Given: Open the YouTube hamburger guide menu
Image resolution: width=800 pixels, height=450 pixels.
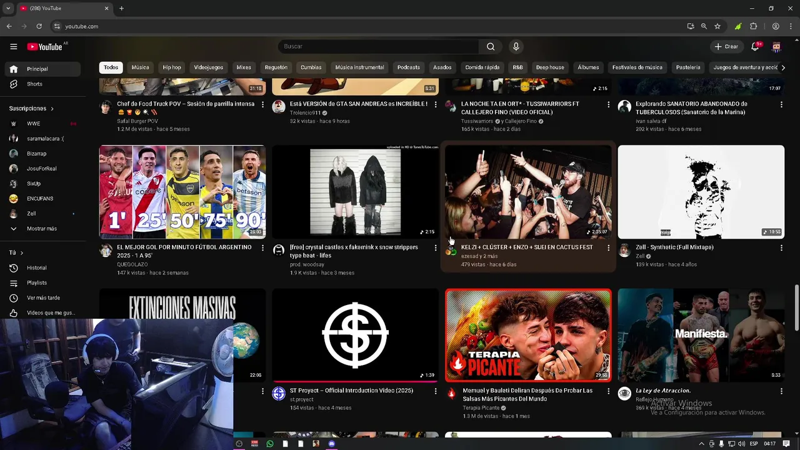Looking at the screenshot, I should point(13,47).
